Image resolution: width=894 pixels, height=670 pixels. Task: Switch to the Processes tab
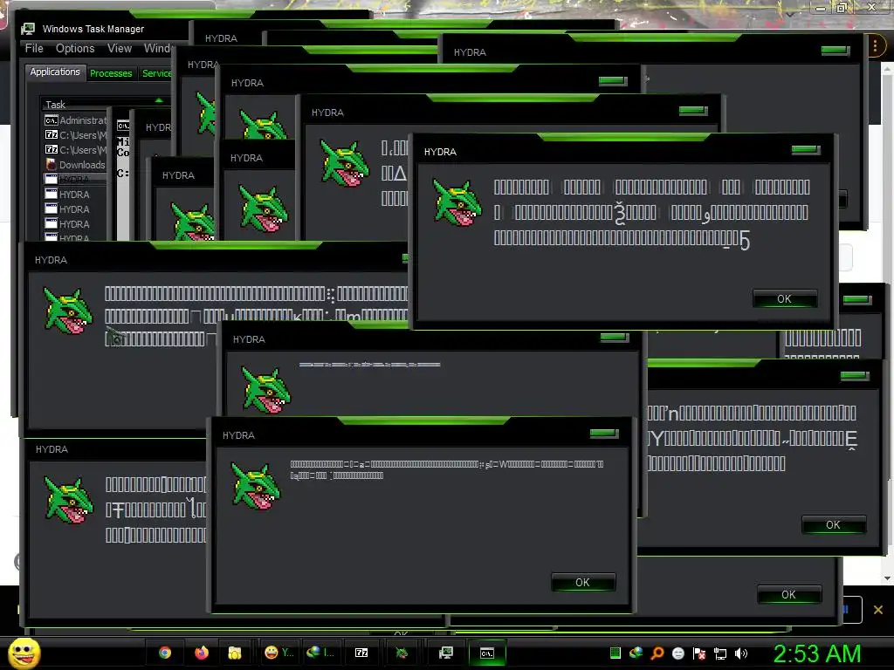point(111,73)
